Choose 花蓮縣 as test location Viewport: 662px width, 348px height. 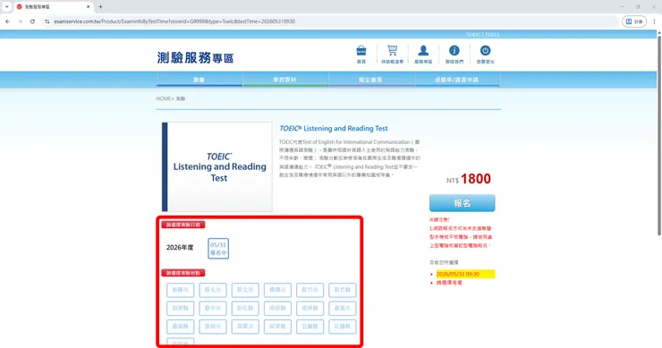click(343, 327)
